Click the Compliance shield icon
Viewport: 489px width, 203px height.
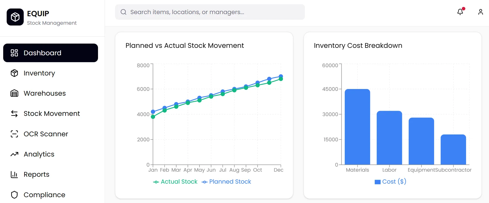point(14,195)
